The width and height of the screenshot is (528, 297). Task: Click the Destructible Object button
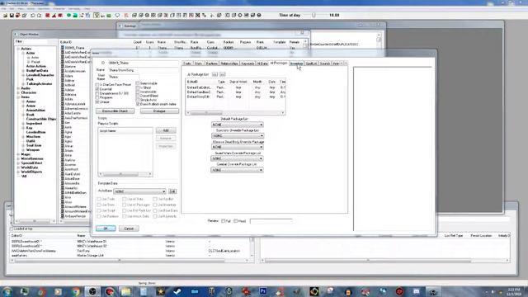pyautogui.click(x=115, y=111)
